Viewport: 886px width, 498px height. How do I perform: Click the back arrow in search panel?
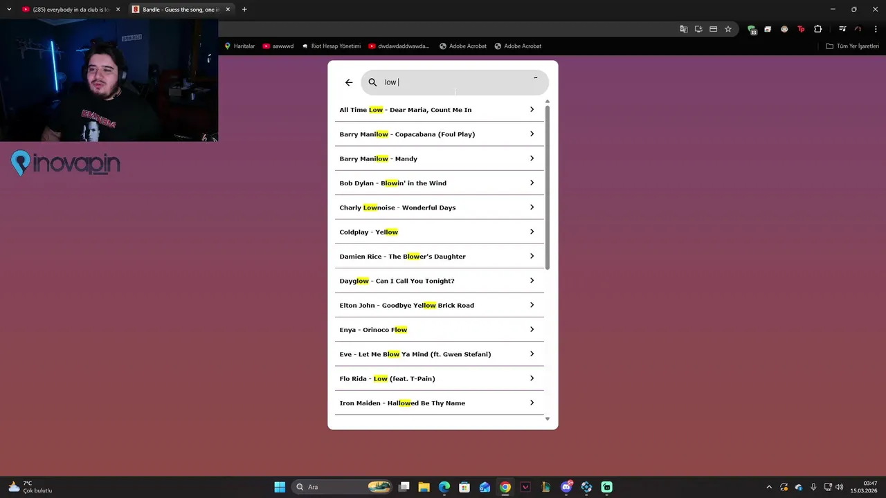(349, 82)
